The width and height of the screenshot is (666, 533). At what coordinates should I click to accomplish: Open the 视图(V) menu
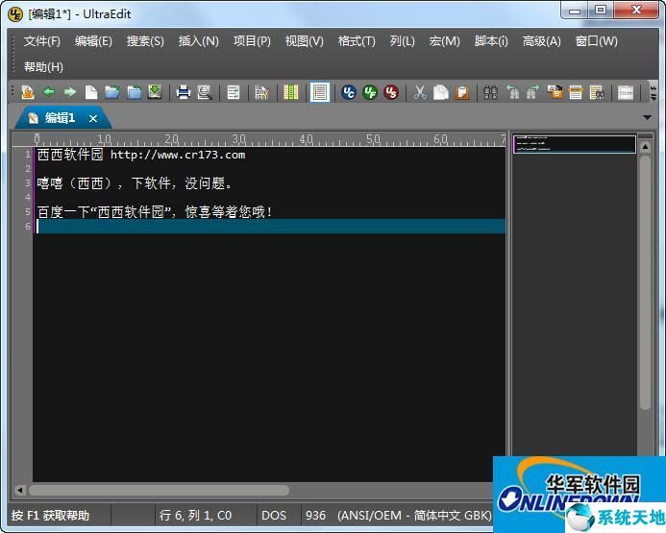pos(304,41)
